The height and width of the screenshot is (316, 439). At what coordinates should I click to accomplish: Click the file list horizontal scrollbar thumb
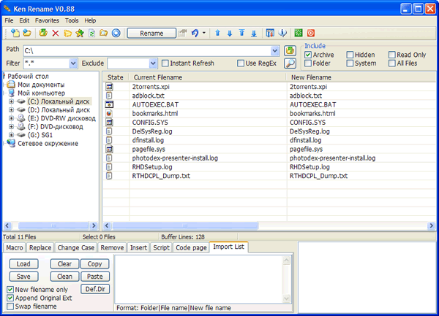185,226
